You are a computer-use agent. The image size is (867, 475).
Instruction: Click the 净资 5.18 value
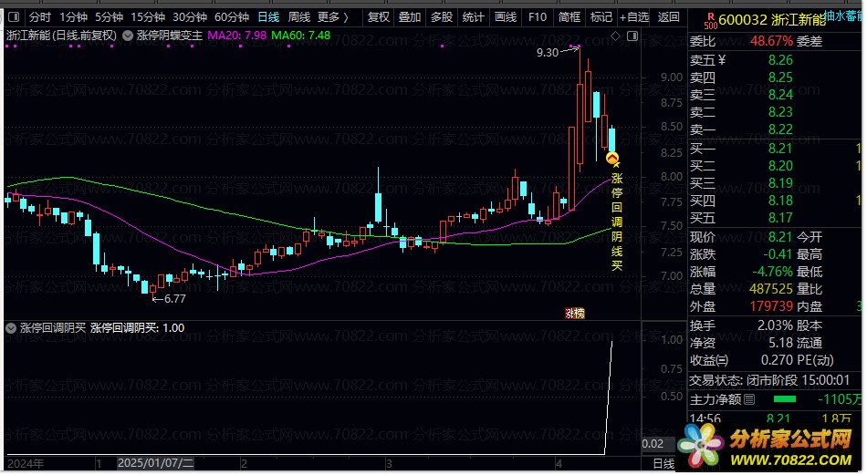pos(780,343)
